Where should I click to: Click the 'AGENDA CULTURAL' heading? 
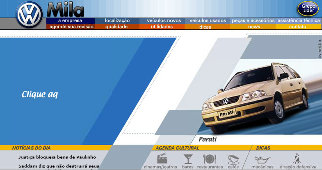177,148
